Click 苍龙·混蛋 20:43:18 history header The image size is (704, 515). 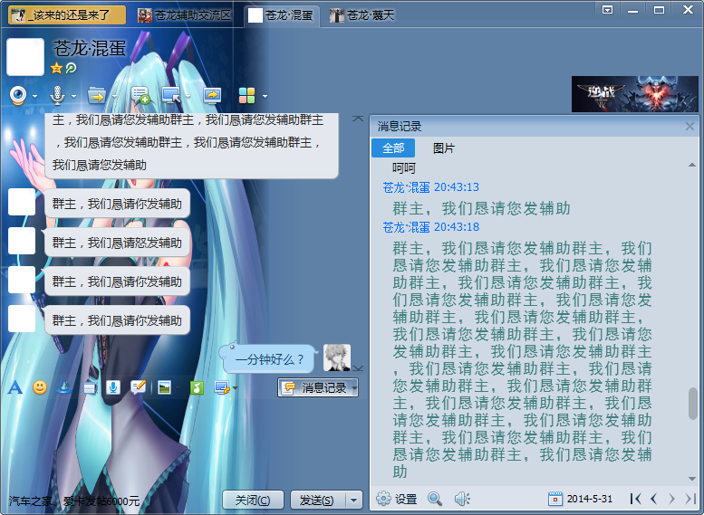click(430, 227)
